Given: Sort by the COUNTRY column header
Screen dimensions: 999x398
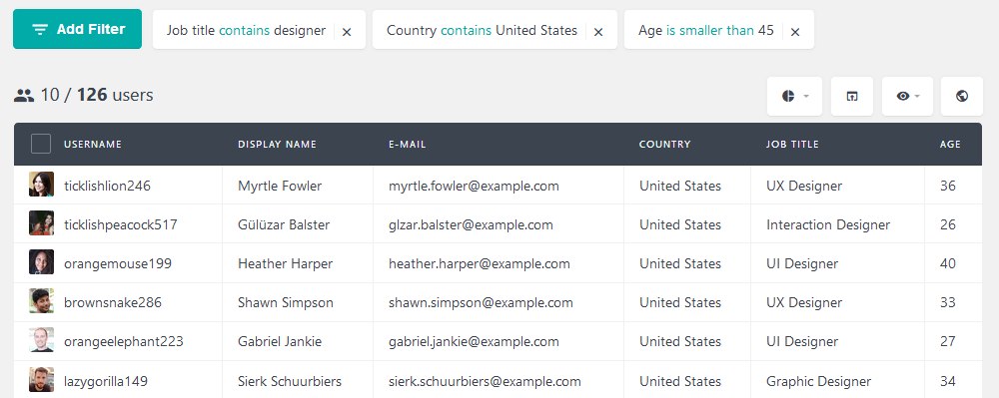Looking at the screenshot, I should [664, 145].
